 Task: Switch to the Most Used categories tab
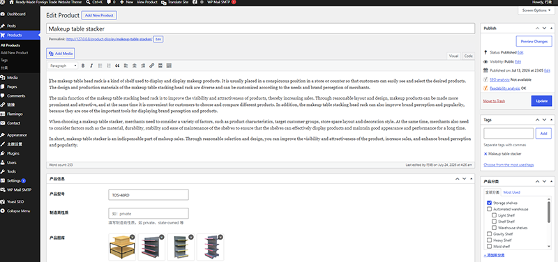512,192
